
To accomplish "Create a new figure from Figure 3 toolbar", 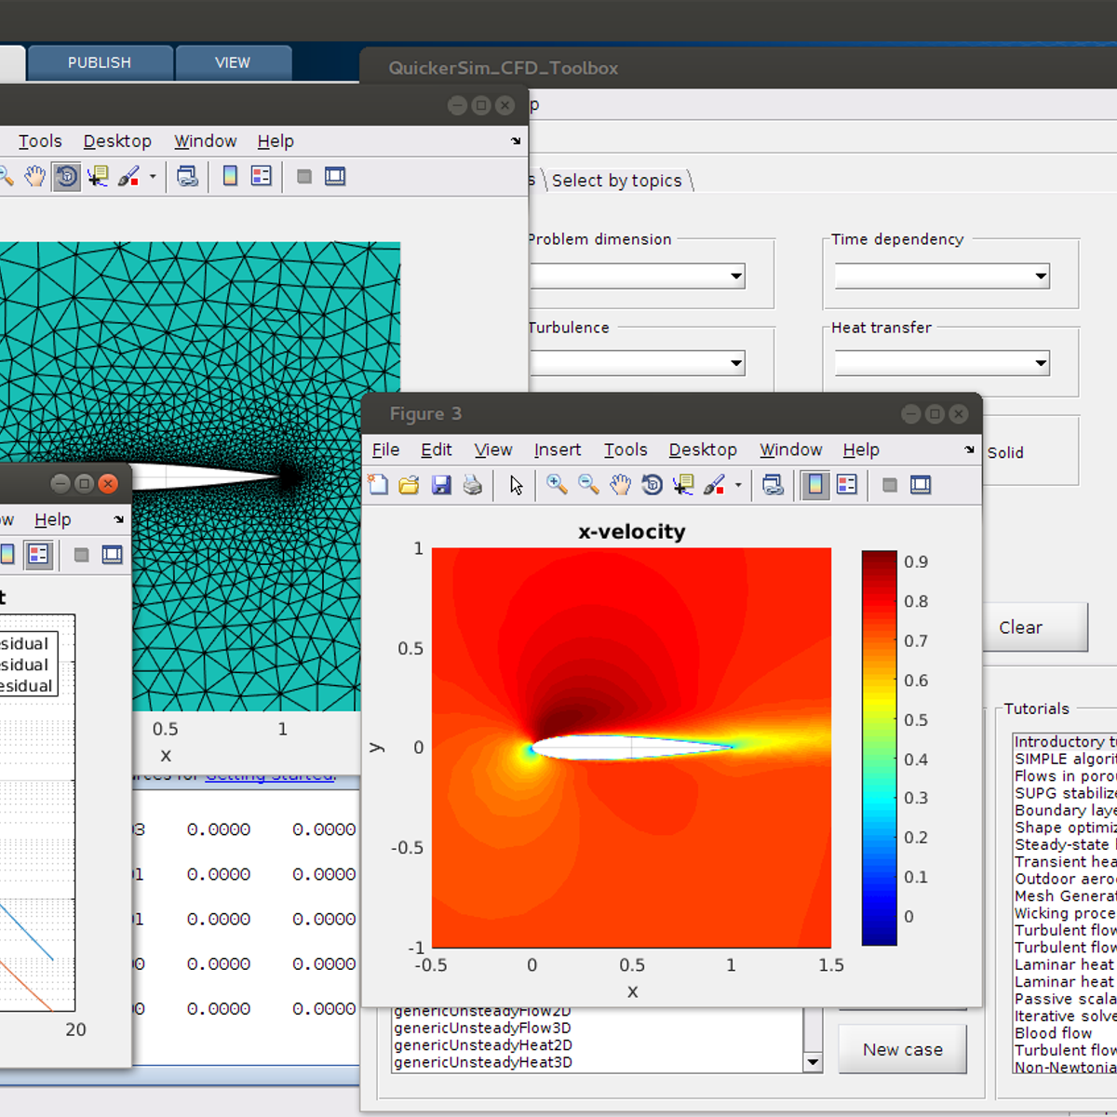I will 378,484.
